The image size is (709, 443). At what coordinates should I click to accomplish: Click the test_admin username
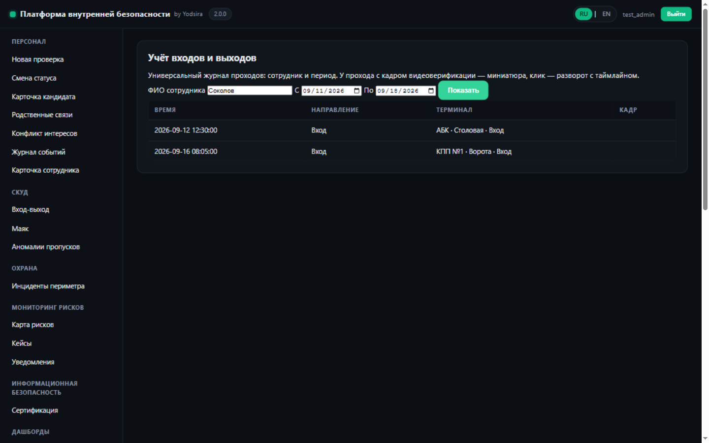(x=638, y=15)
